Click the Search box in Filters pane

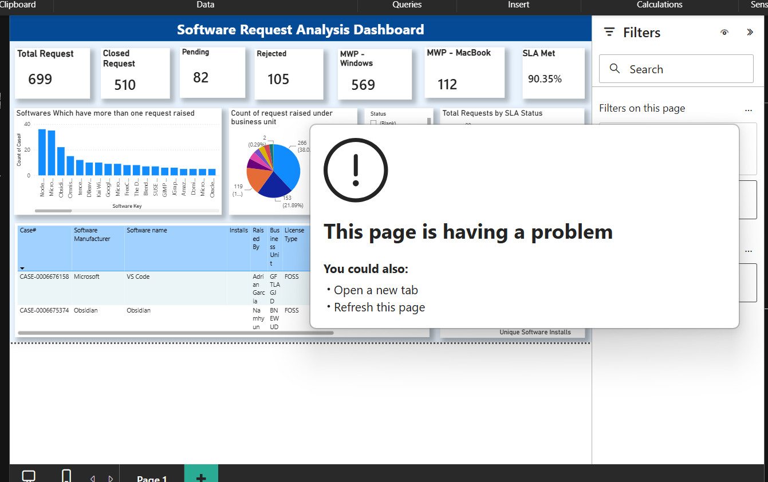[x=676, y=69]
